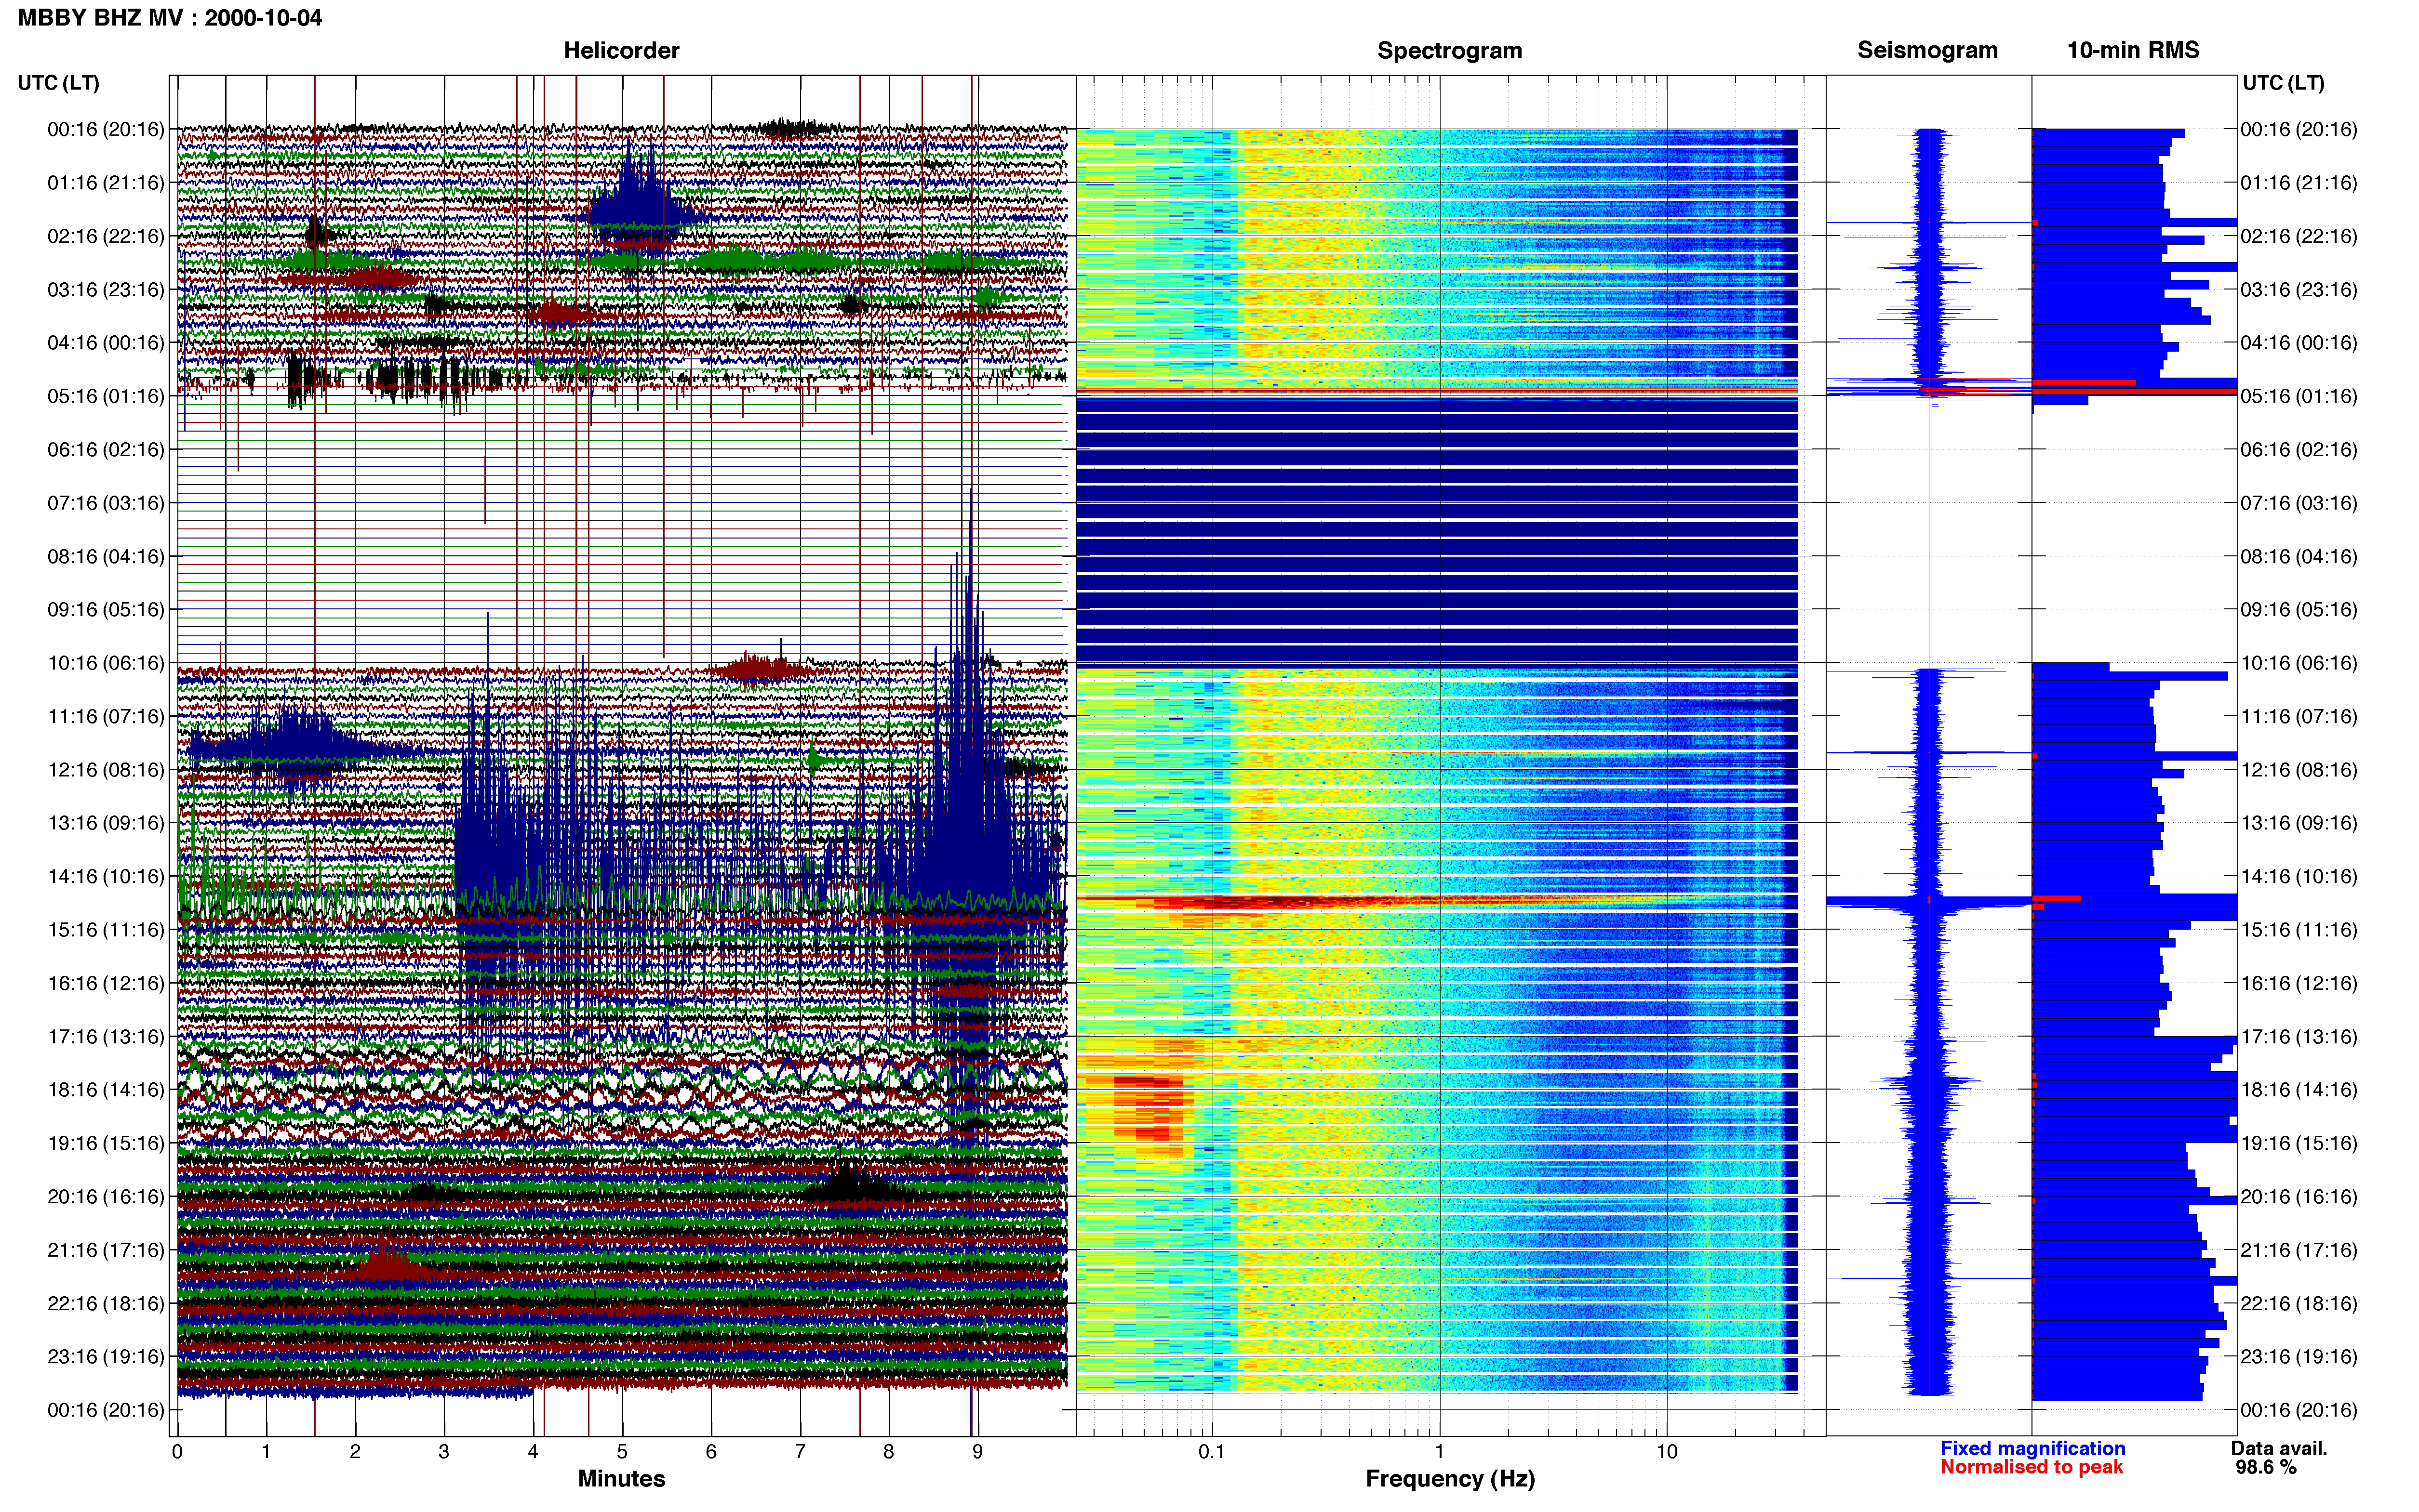
Task: Click the minute '0' tick label
Action: pyautogui.click(x=177, y=1452)
